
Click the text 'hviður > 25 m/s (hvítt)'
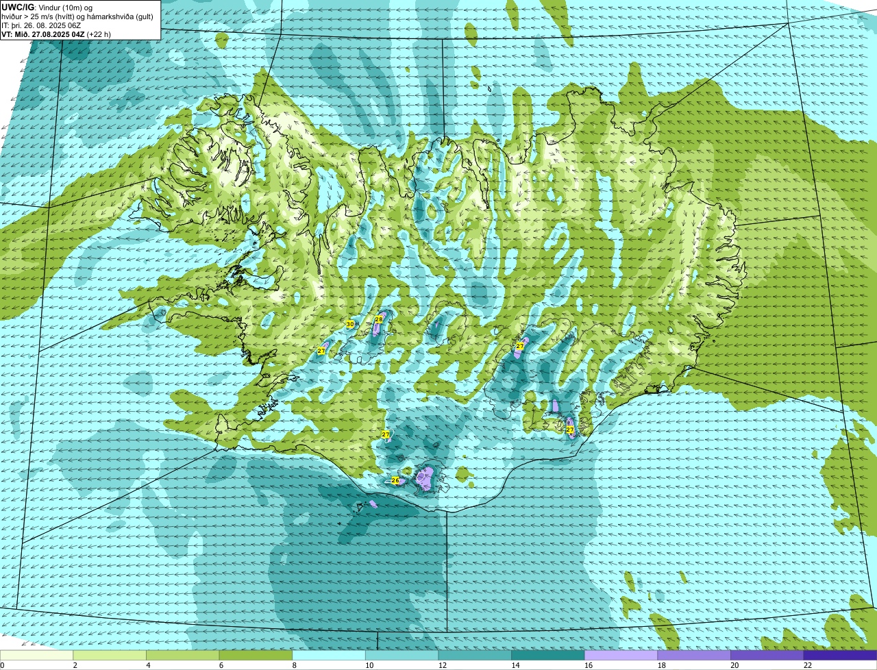point(39,16)
